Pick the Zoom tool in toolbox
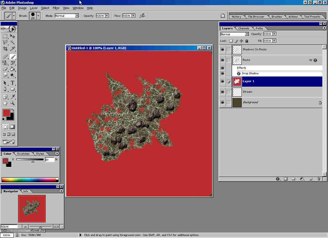The width and height of the screenshot is (328, 238). (x=13, y=103)
